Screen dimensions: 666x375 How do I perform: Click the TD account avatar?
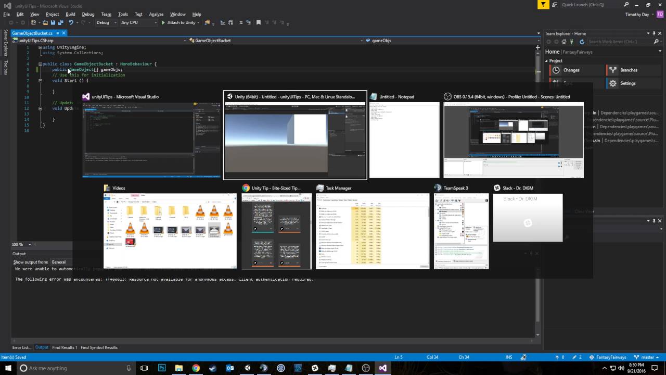660,15
